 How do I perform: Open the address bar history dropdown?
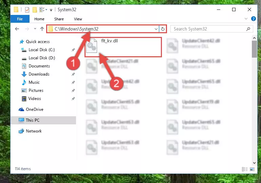pos(156,29)
